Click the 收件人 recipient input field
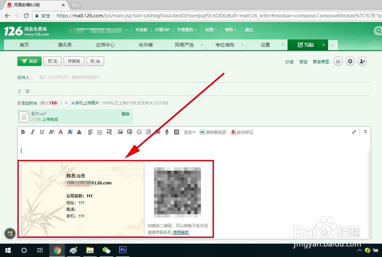Image resolution: width=382 pixels, height=257 pixels. 204,77
